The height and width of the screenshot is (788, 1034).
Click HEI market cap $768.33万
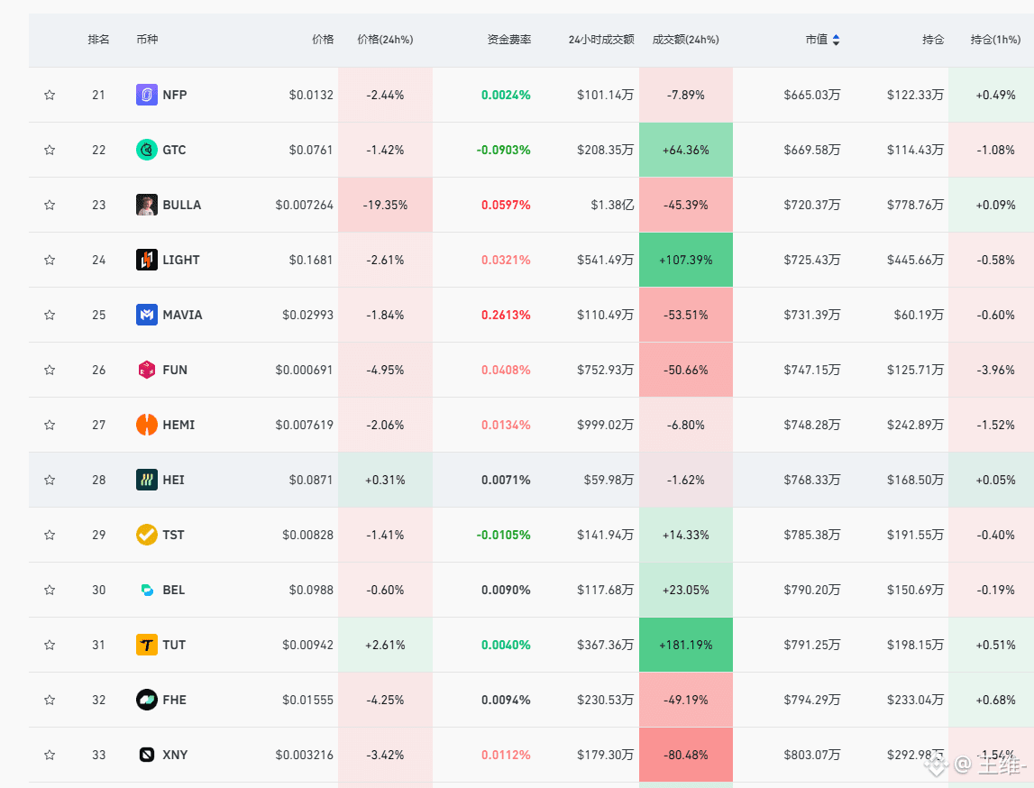[812, 480]
